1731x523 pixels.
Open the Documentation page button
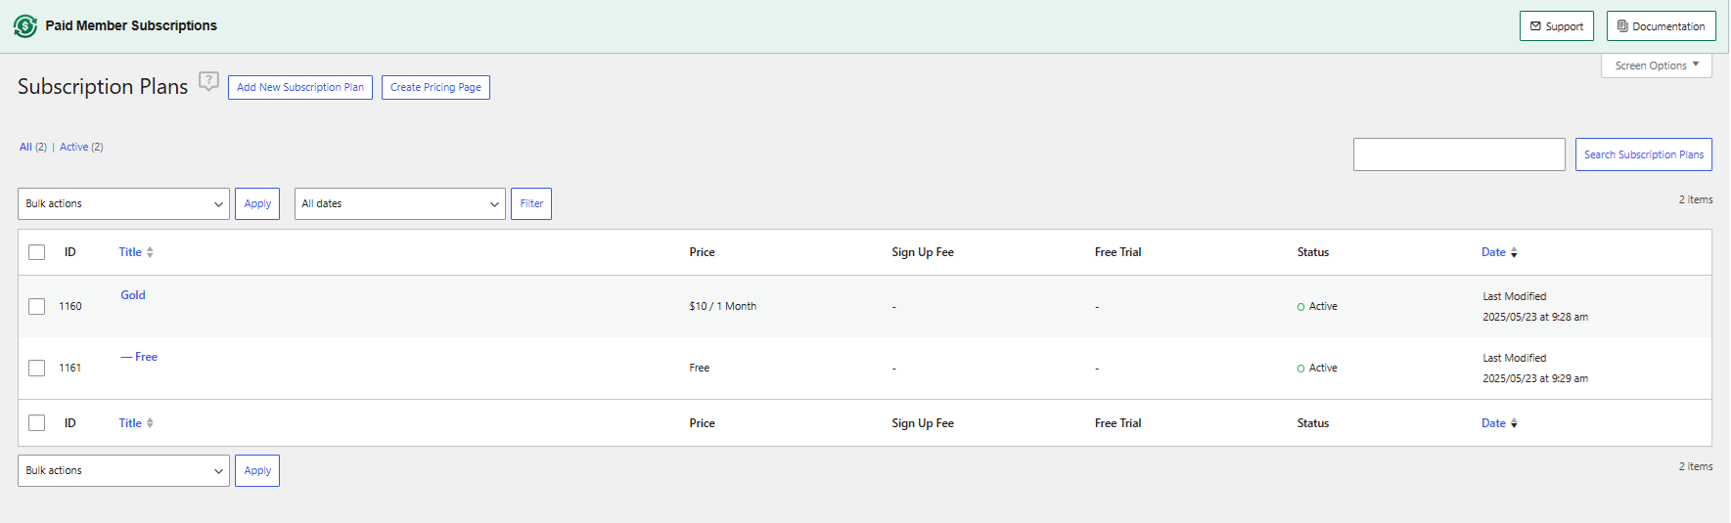(1661, 26)
